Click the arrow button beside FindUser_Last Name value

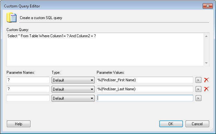click(198, 89)
